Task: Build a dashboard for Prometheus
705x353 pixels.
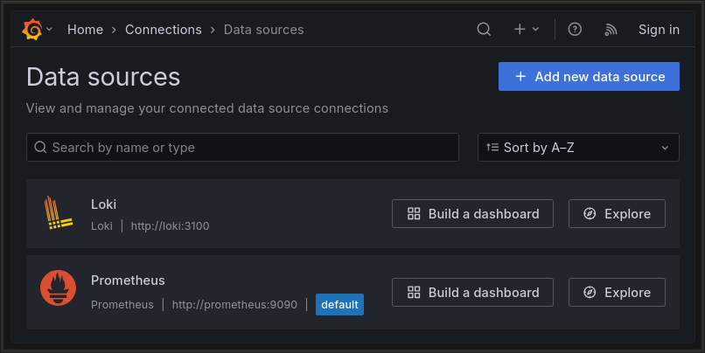Action: coord(472,292)
